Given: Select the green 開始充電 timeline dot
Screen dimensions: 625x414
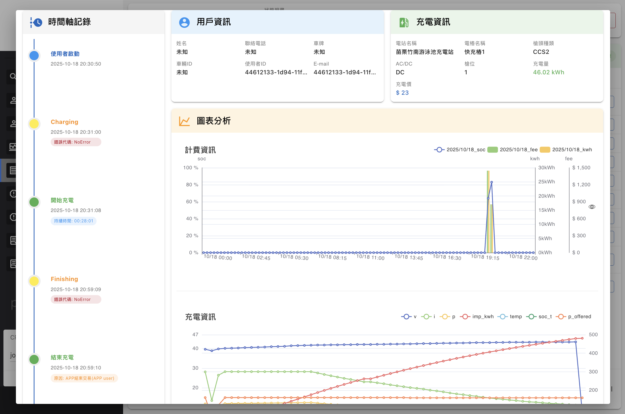Looking at the screenshot, I should (34, 202).
